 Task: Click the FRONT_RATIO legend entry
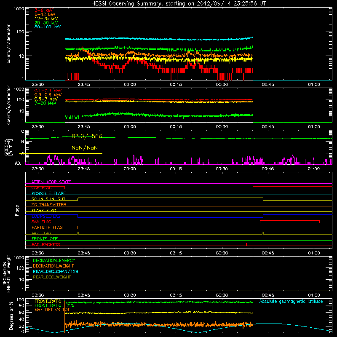click(48, 301)
